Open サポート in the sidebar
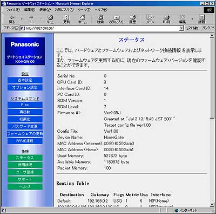This screenshot has width=216, height=214. click(25, 179)
